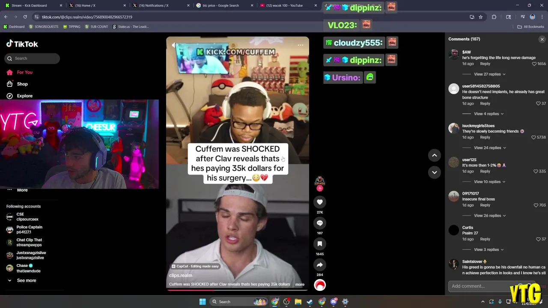
Task: Click the spinning sound disc icon
Action: (320, 285)
